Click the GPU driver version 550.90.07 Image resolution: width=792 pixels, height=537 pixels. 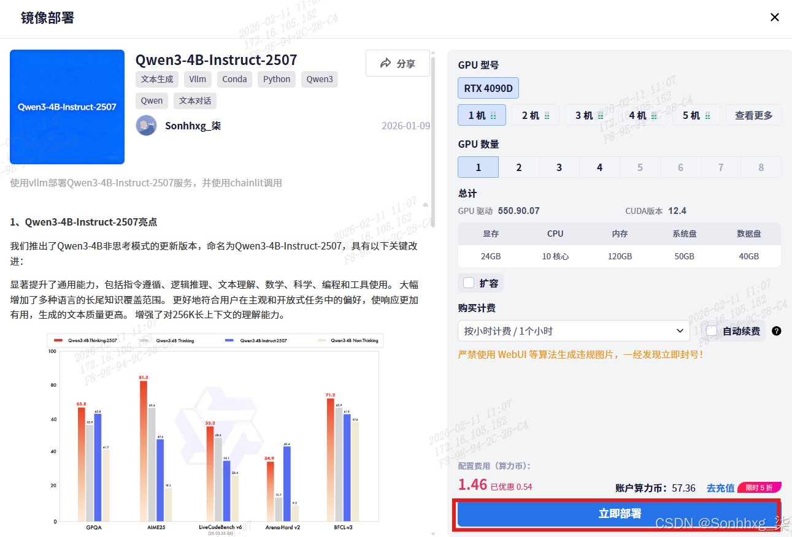pyautogui.click(x=519, y=211)
